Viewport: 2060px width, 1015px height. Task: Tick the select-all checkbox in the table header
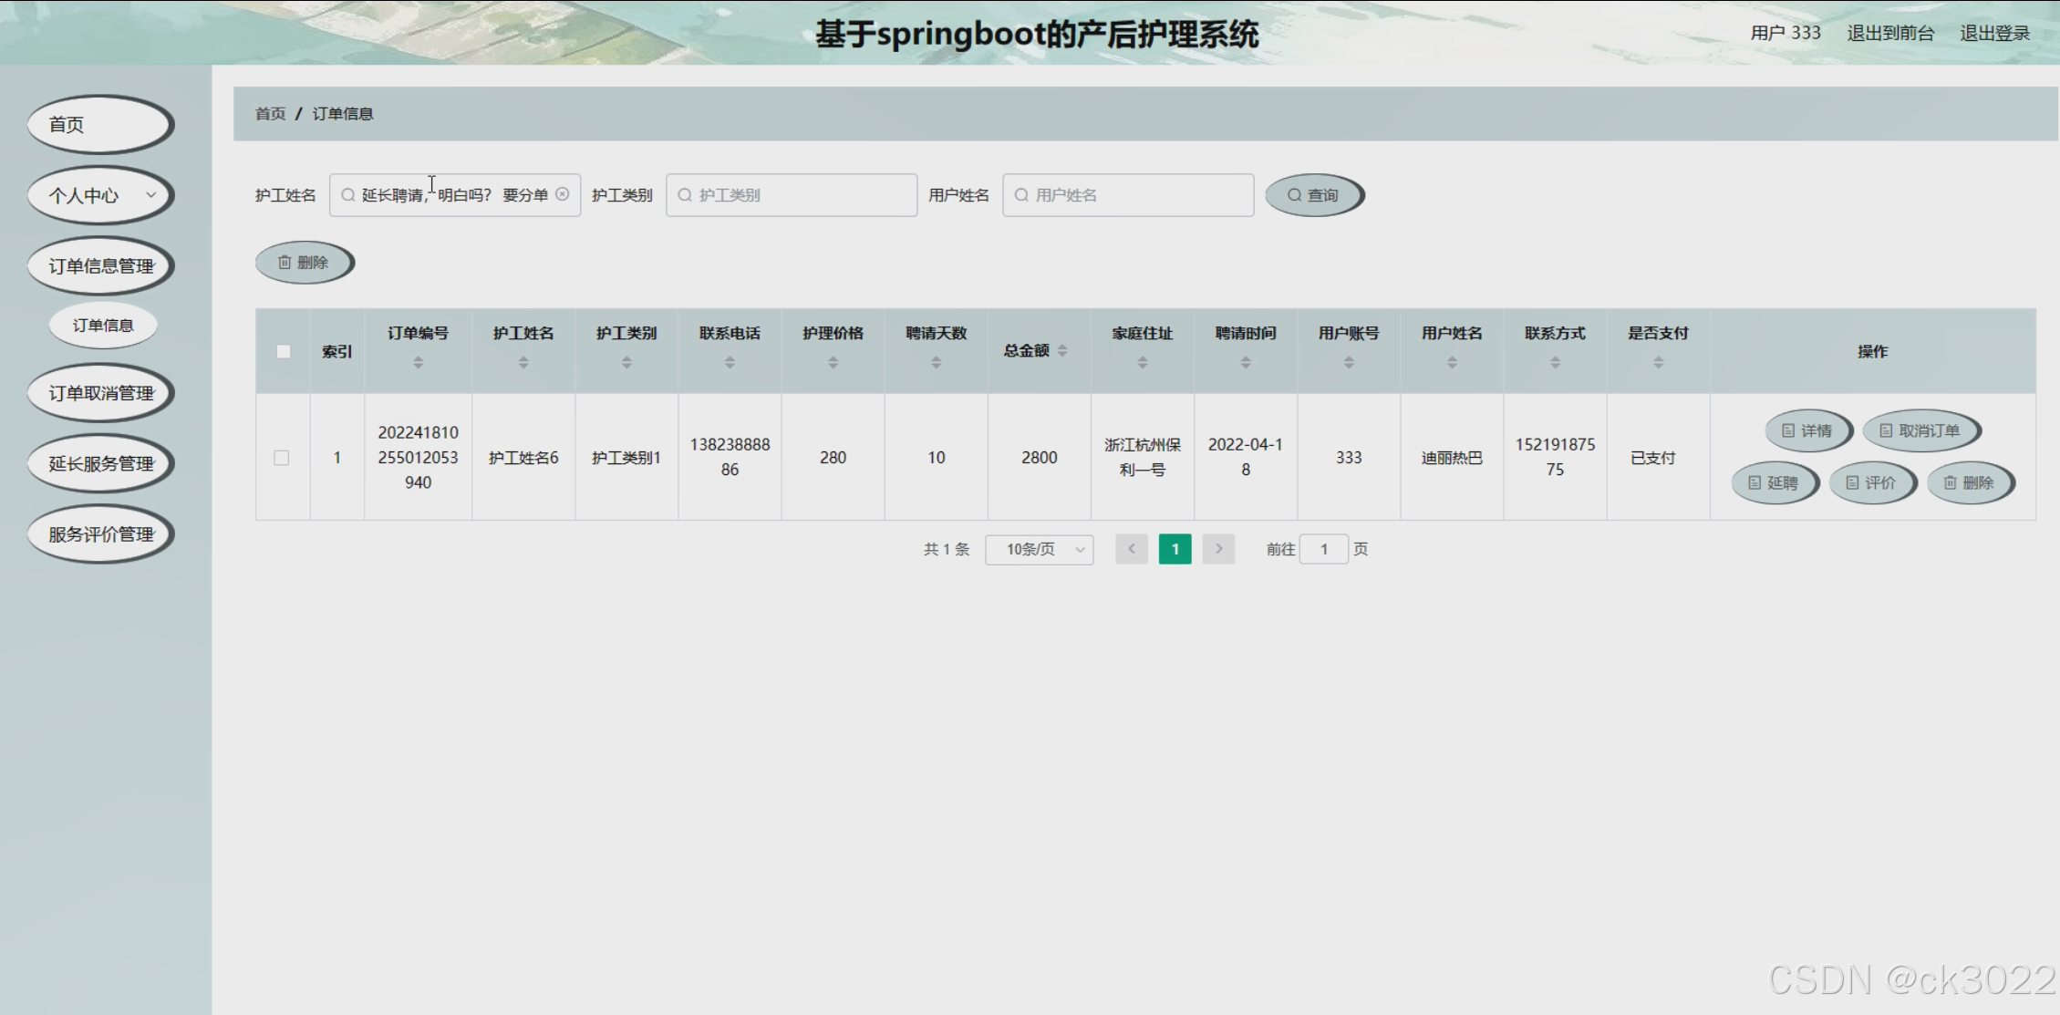pos(284,351)
